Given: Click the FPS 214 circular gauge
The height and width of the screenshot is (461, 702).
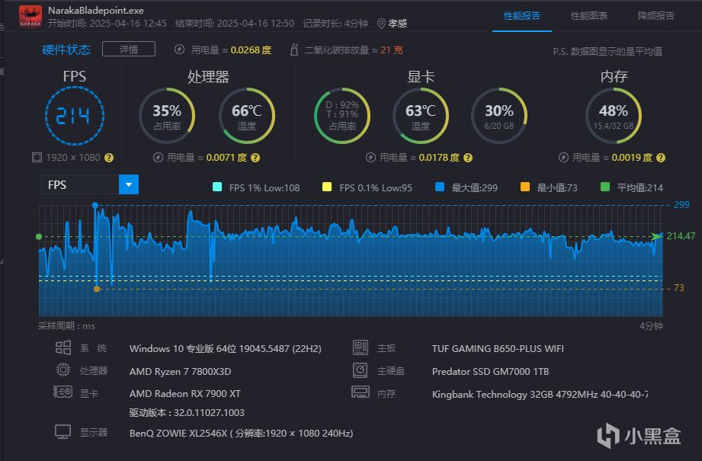Looking at the screenshot, I should tap(75, 116).
